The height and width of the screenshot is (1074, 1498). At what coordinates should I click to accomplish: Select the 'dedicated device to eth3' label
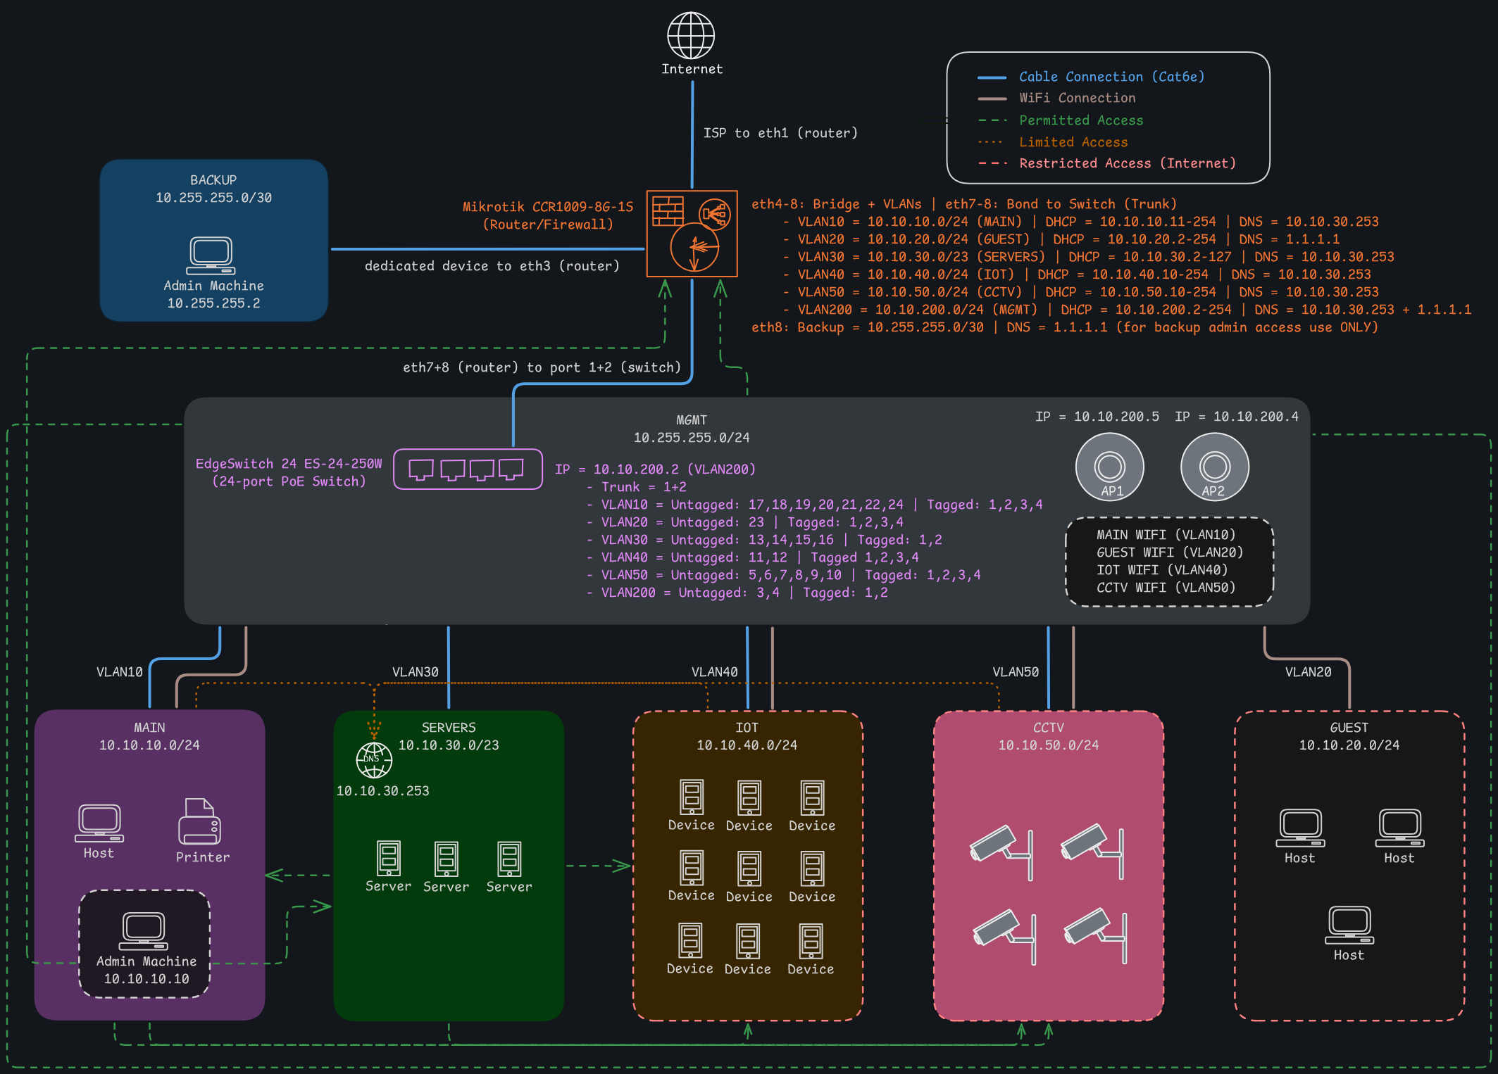click(492, 266)
